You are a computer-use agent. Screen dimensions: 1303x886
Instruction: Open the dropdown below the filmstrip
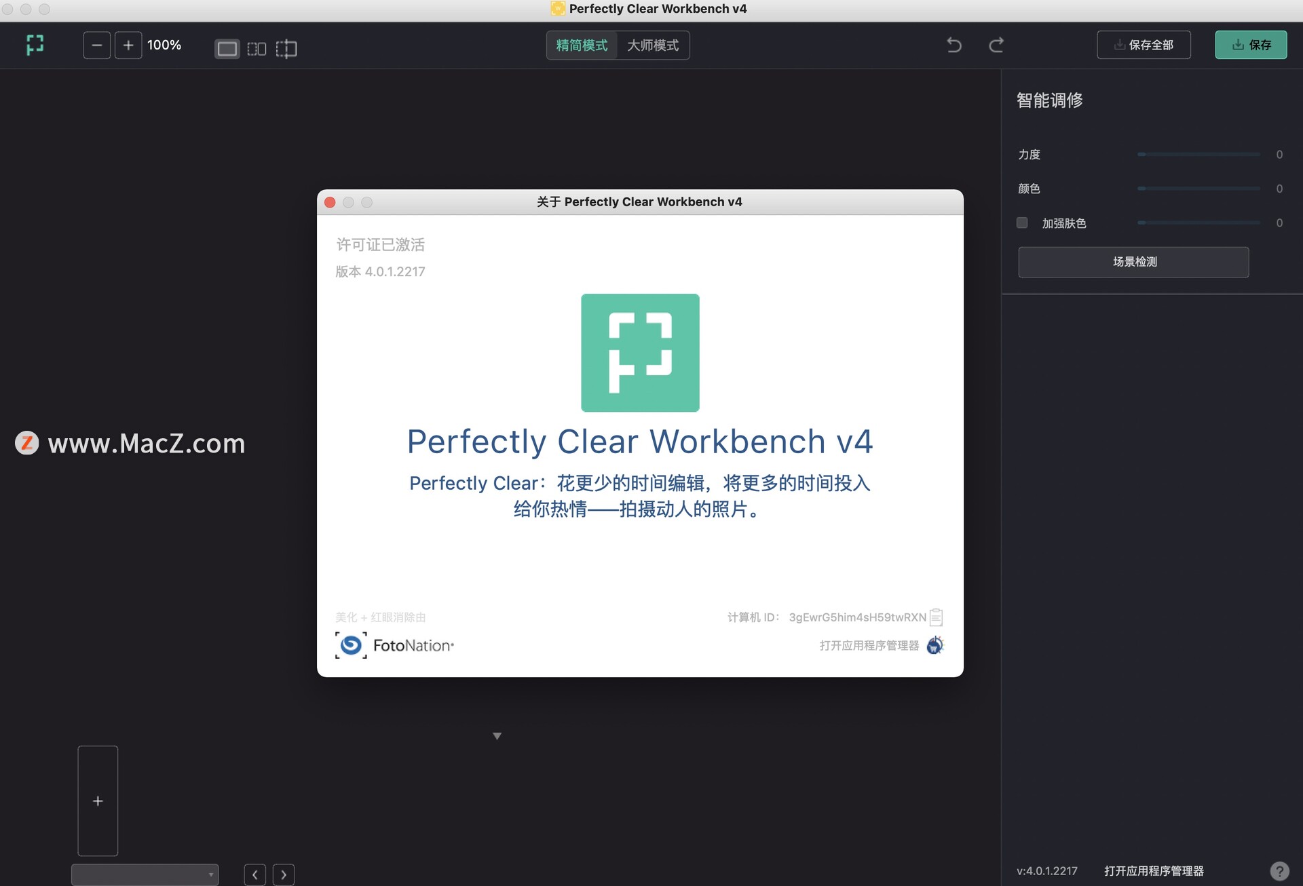tap(145, 874)
